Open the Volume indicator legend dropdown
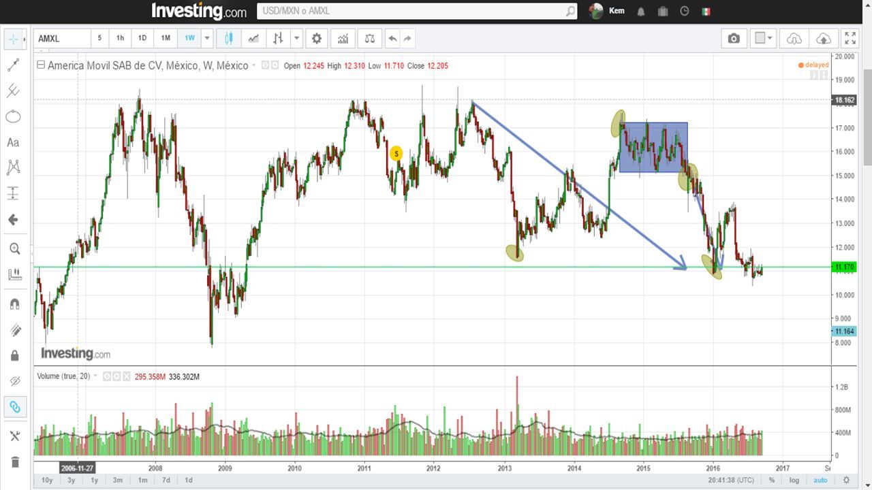The height and width of the screenshot is (490, 872). [x=95, y=376]
